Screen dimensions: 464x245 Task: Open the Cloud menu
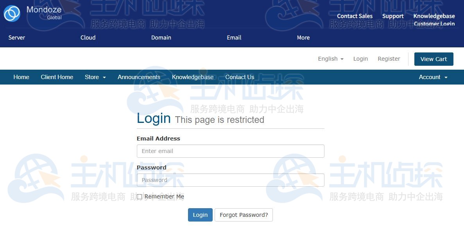(88, 38)
